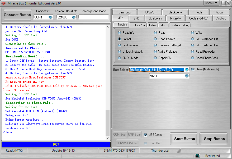Switch to the Coolsand/RDA tab
Image resolution: width=232 pixels, height=159 pixels.
coord(199,18)
